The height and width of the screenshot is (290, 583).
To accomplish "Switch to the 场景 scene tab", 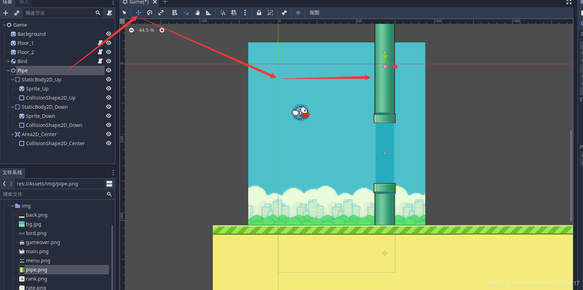I will (x=7, y=2).
